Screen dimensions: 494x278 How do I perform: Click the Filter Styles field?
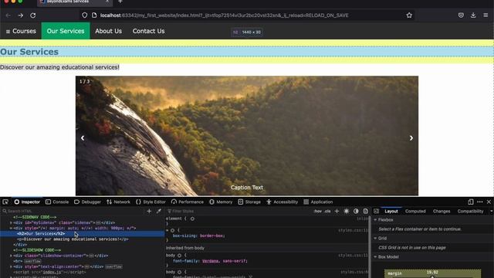tap(239, 211)
